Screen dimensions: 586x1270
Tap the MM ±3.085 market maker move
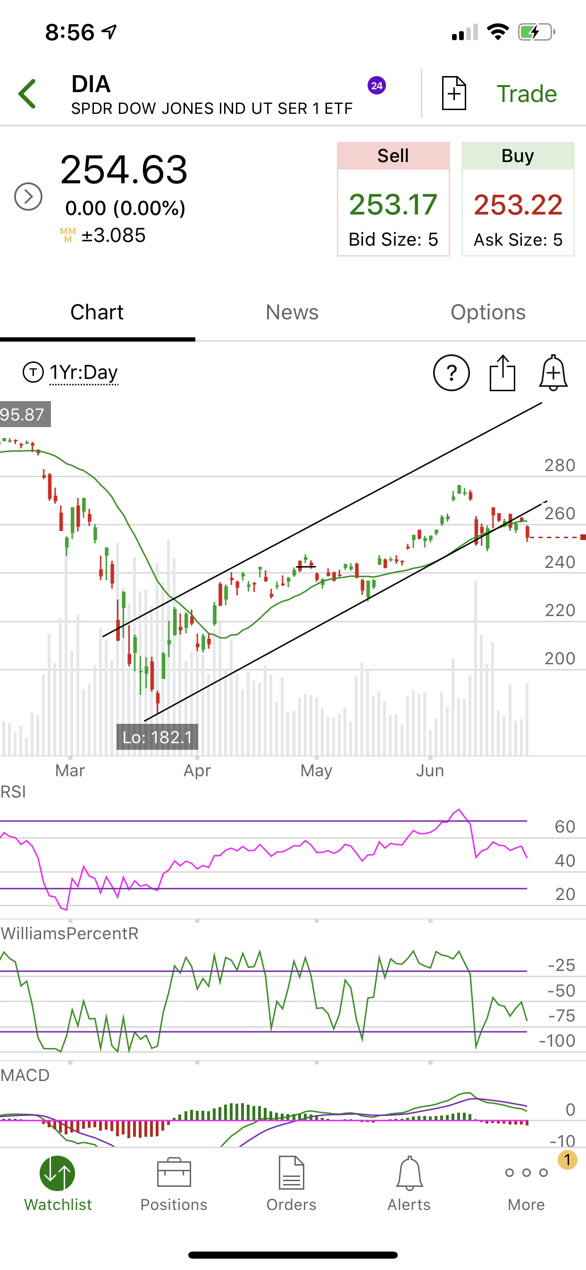(103, 235)
